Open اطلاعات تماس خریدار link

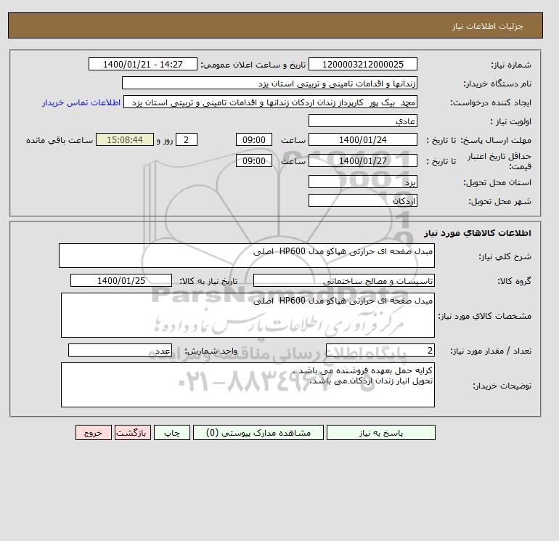pyautogui.click(x=81, y=102)
